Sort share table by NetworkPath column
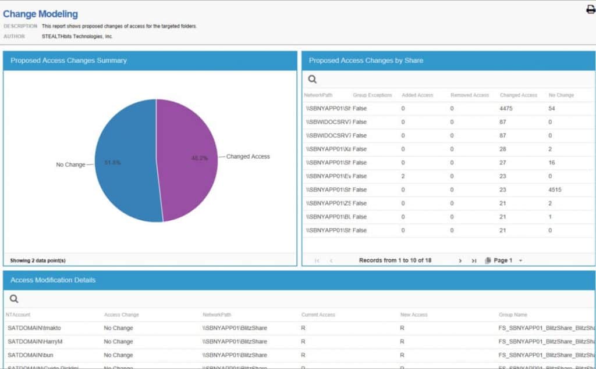Screen dimensions: 596x369 tap(318, 95)
